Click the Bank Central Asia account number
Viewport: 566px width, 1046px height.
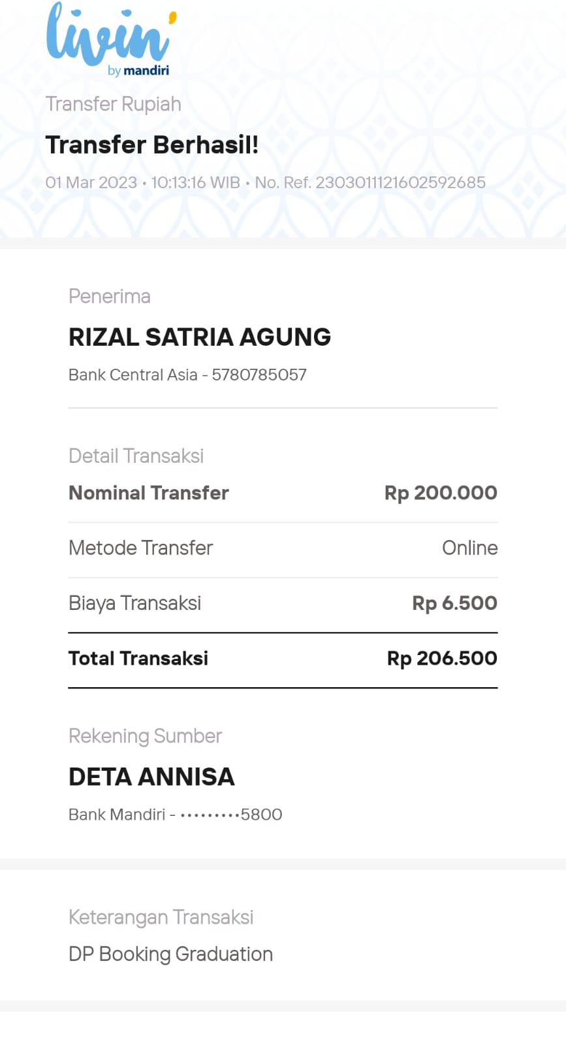pyautogui.click(x=187, y=375)
